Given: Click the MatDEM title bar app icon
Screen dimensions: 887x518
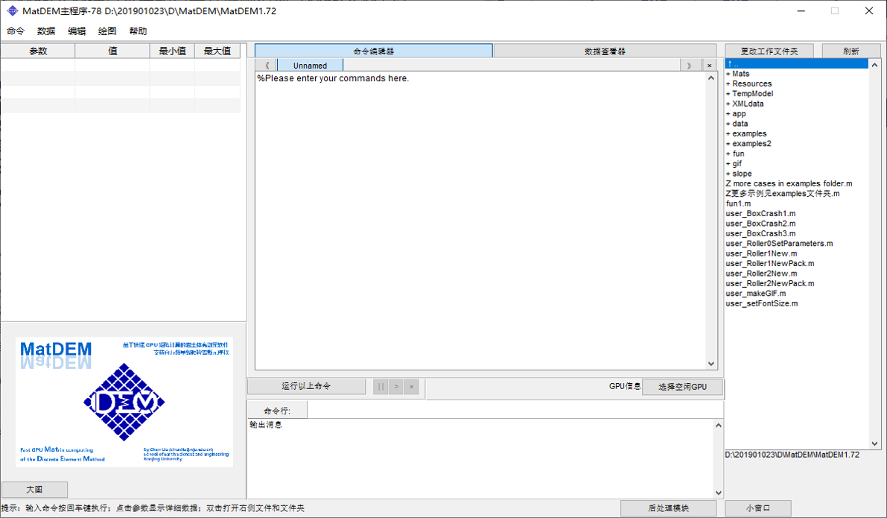Looking at the screenshot, I should (x=13, y=10).
